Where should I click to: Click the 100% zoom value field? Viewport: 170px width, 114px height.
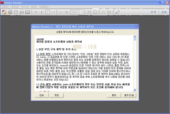point(75,12)
